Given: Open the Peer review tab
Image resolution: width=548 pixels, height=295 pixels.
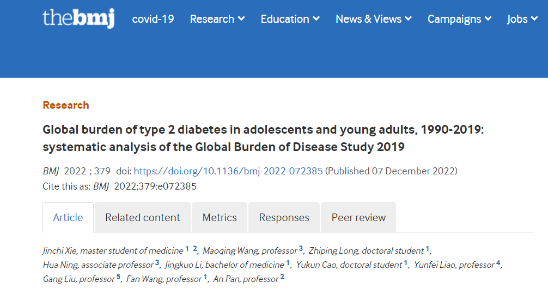Looking at the screenshot, I should (358, 218).
